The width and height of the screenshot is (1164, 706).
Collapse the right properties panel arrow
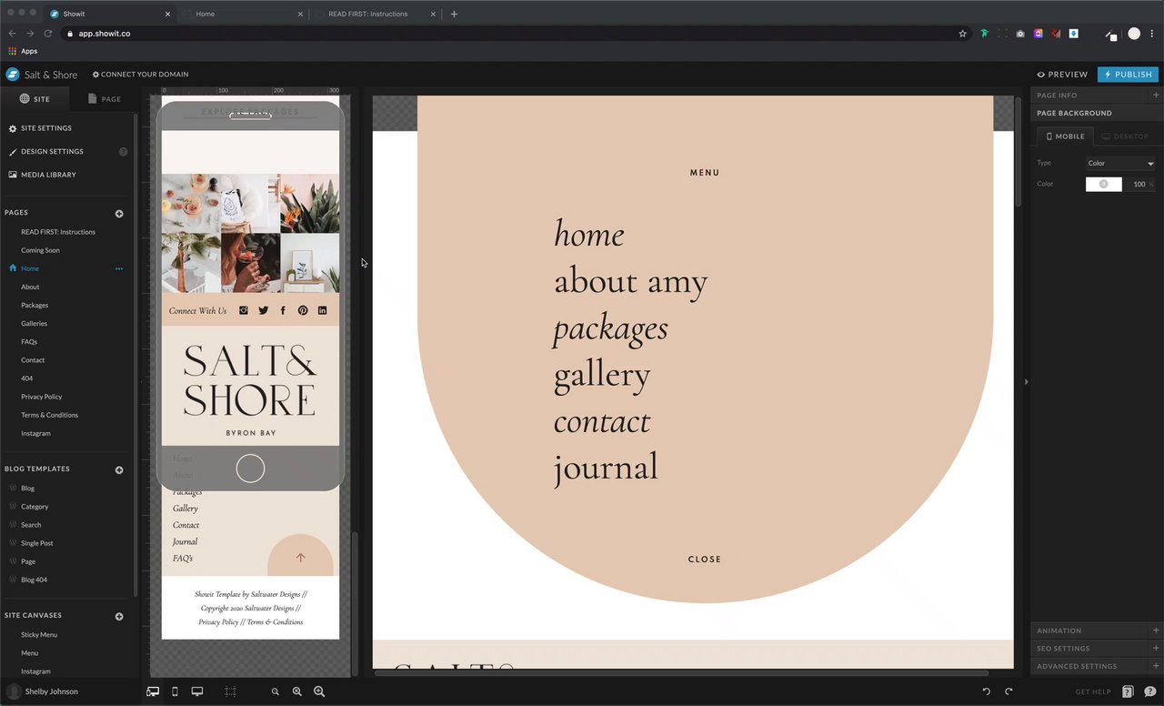point(1027,382)
